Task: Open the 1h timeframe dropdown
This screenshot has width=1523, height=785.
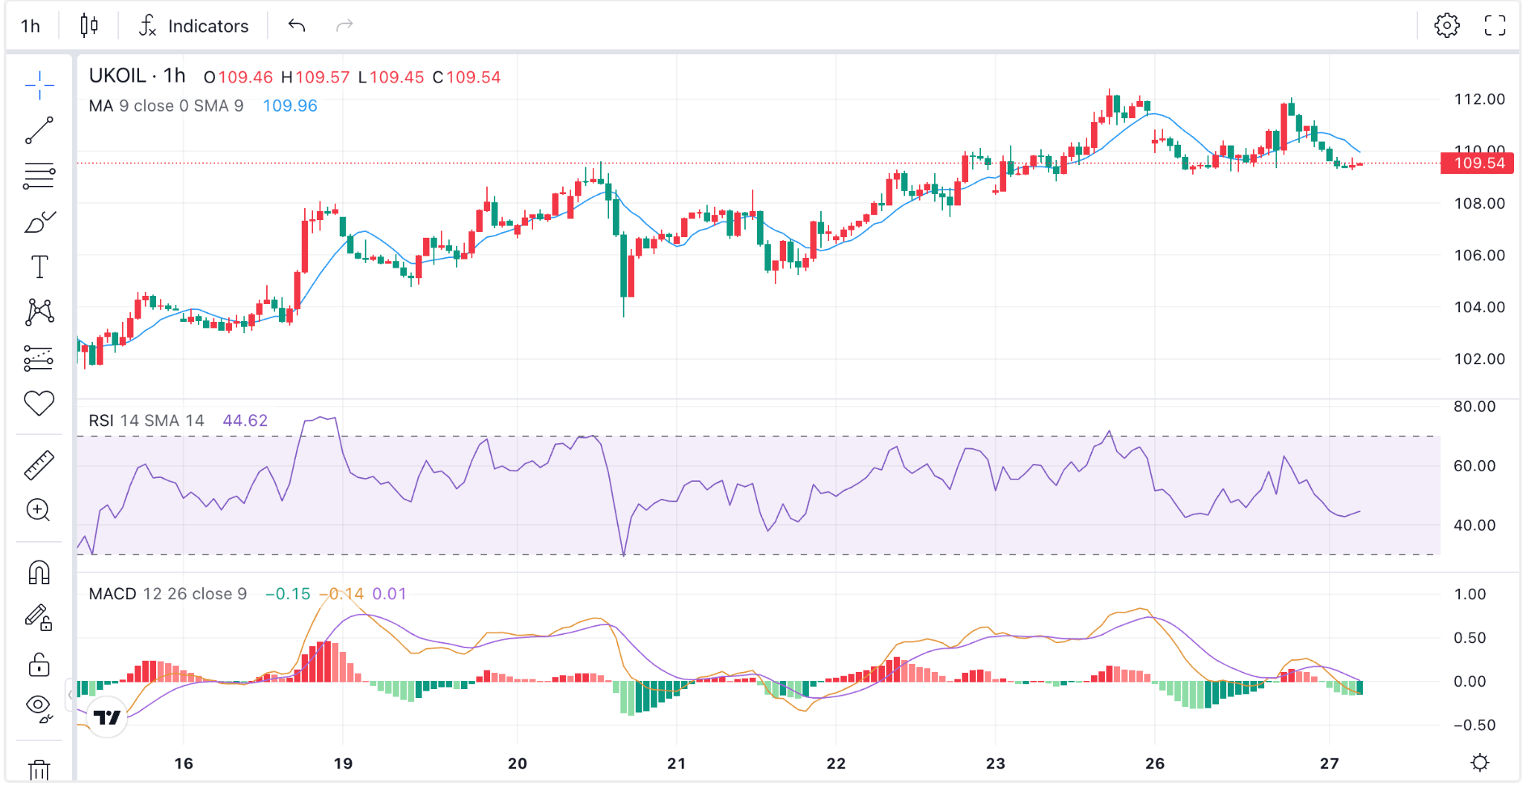Action: coord(30,26)
